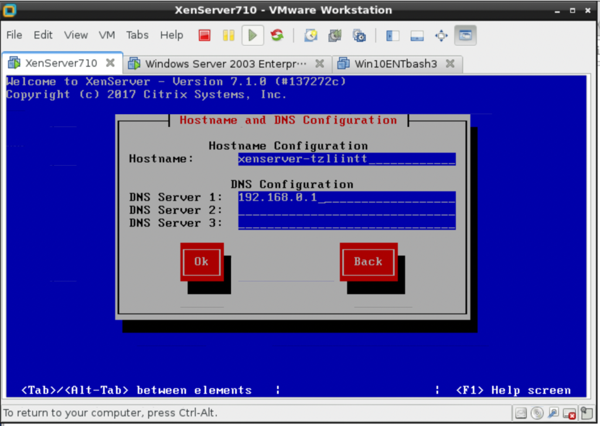This screenshot has width=600, height=426.
Task: Toggle the library sidebar icon
Action: (x=393, y=36)
